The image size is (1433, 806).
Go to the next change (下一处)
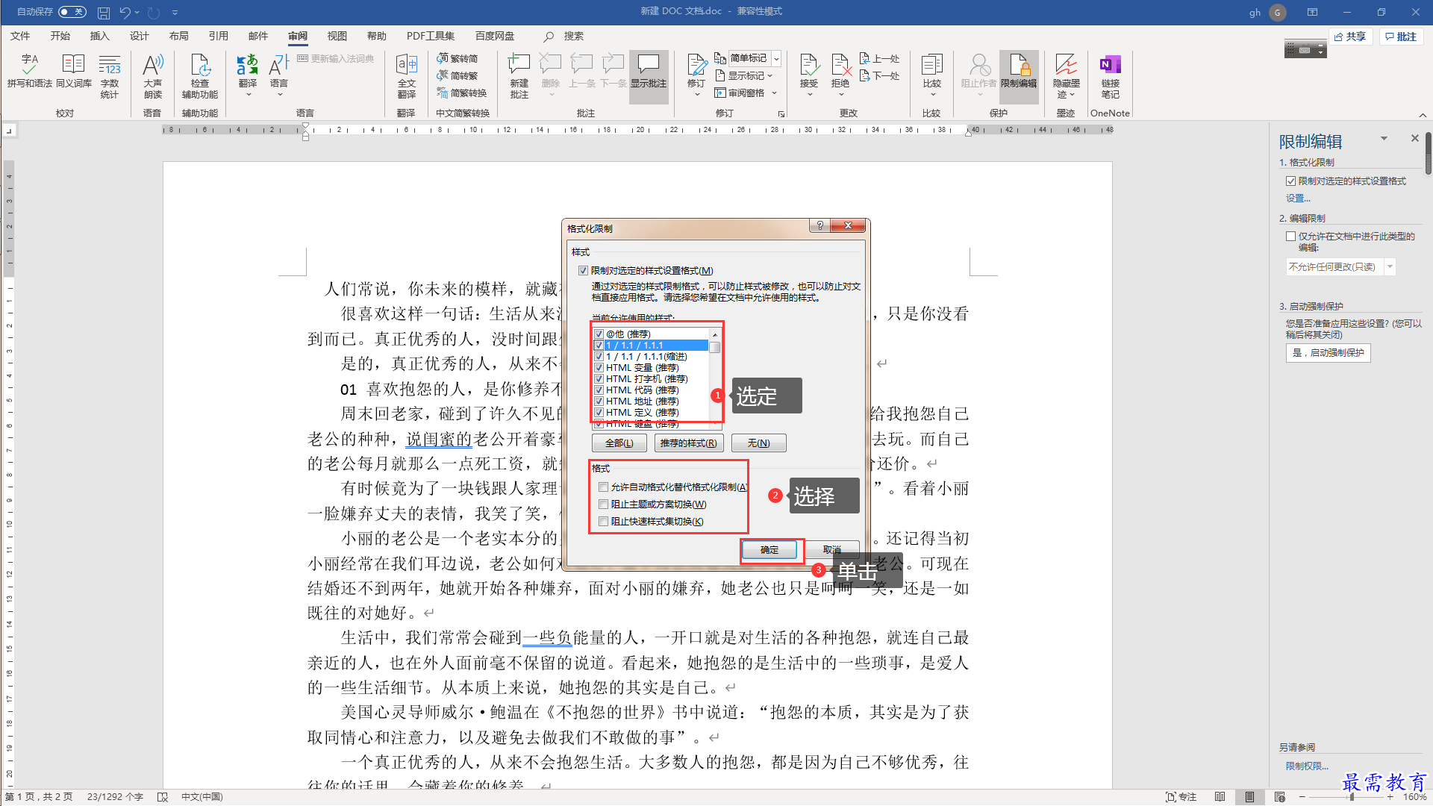point(880,75)
